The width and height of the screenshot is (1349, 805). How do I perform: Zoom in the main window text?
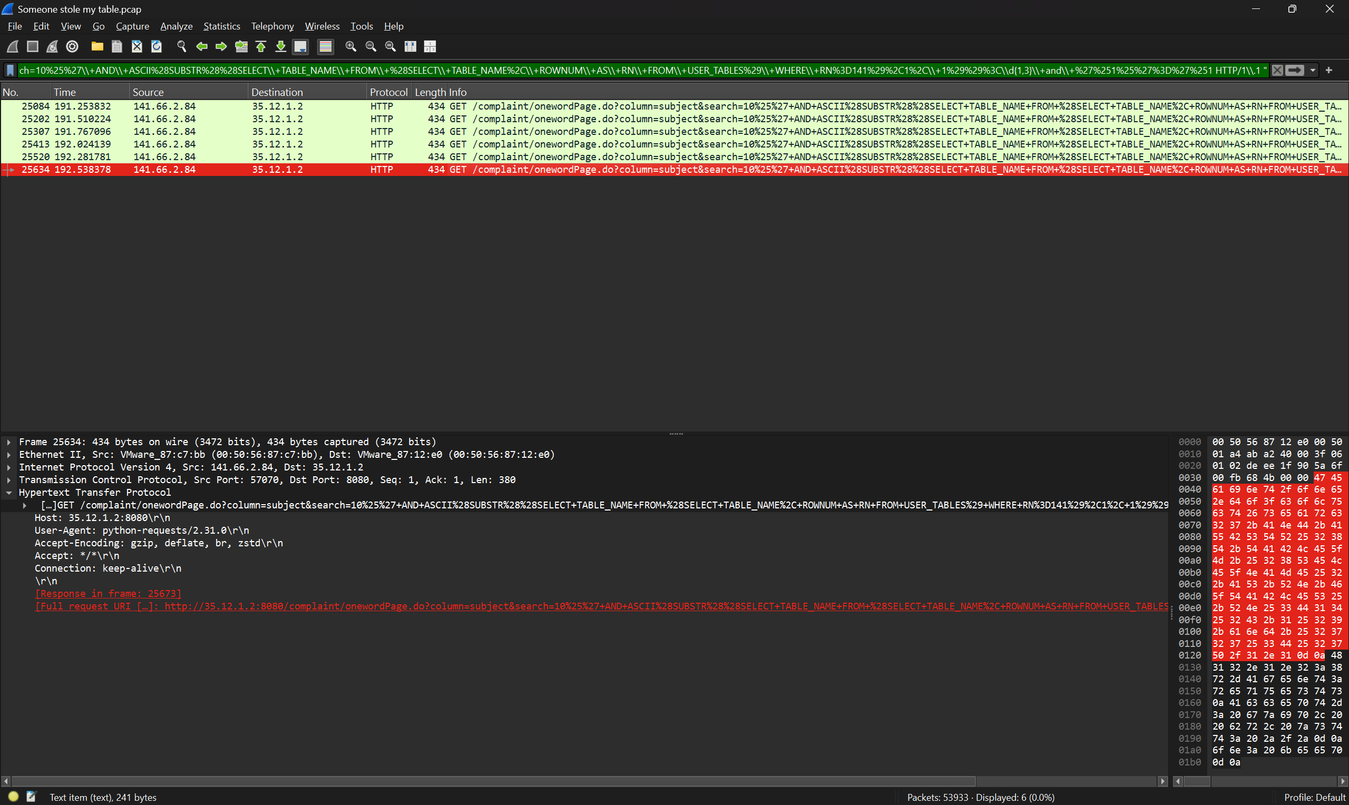pyautogui.click(x=351, y=47)
